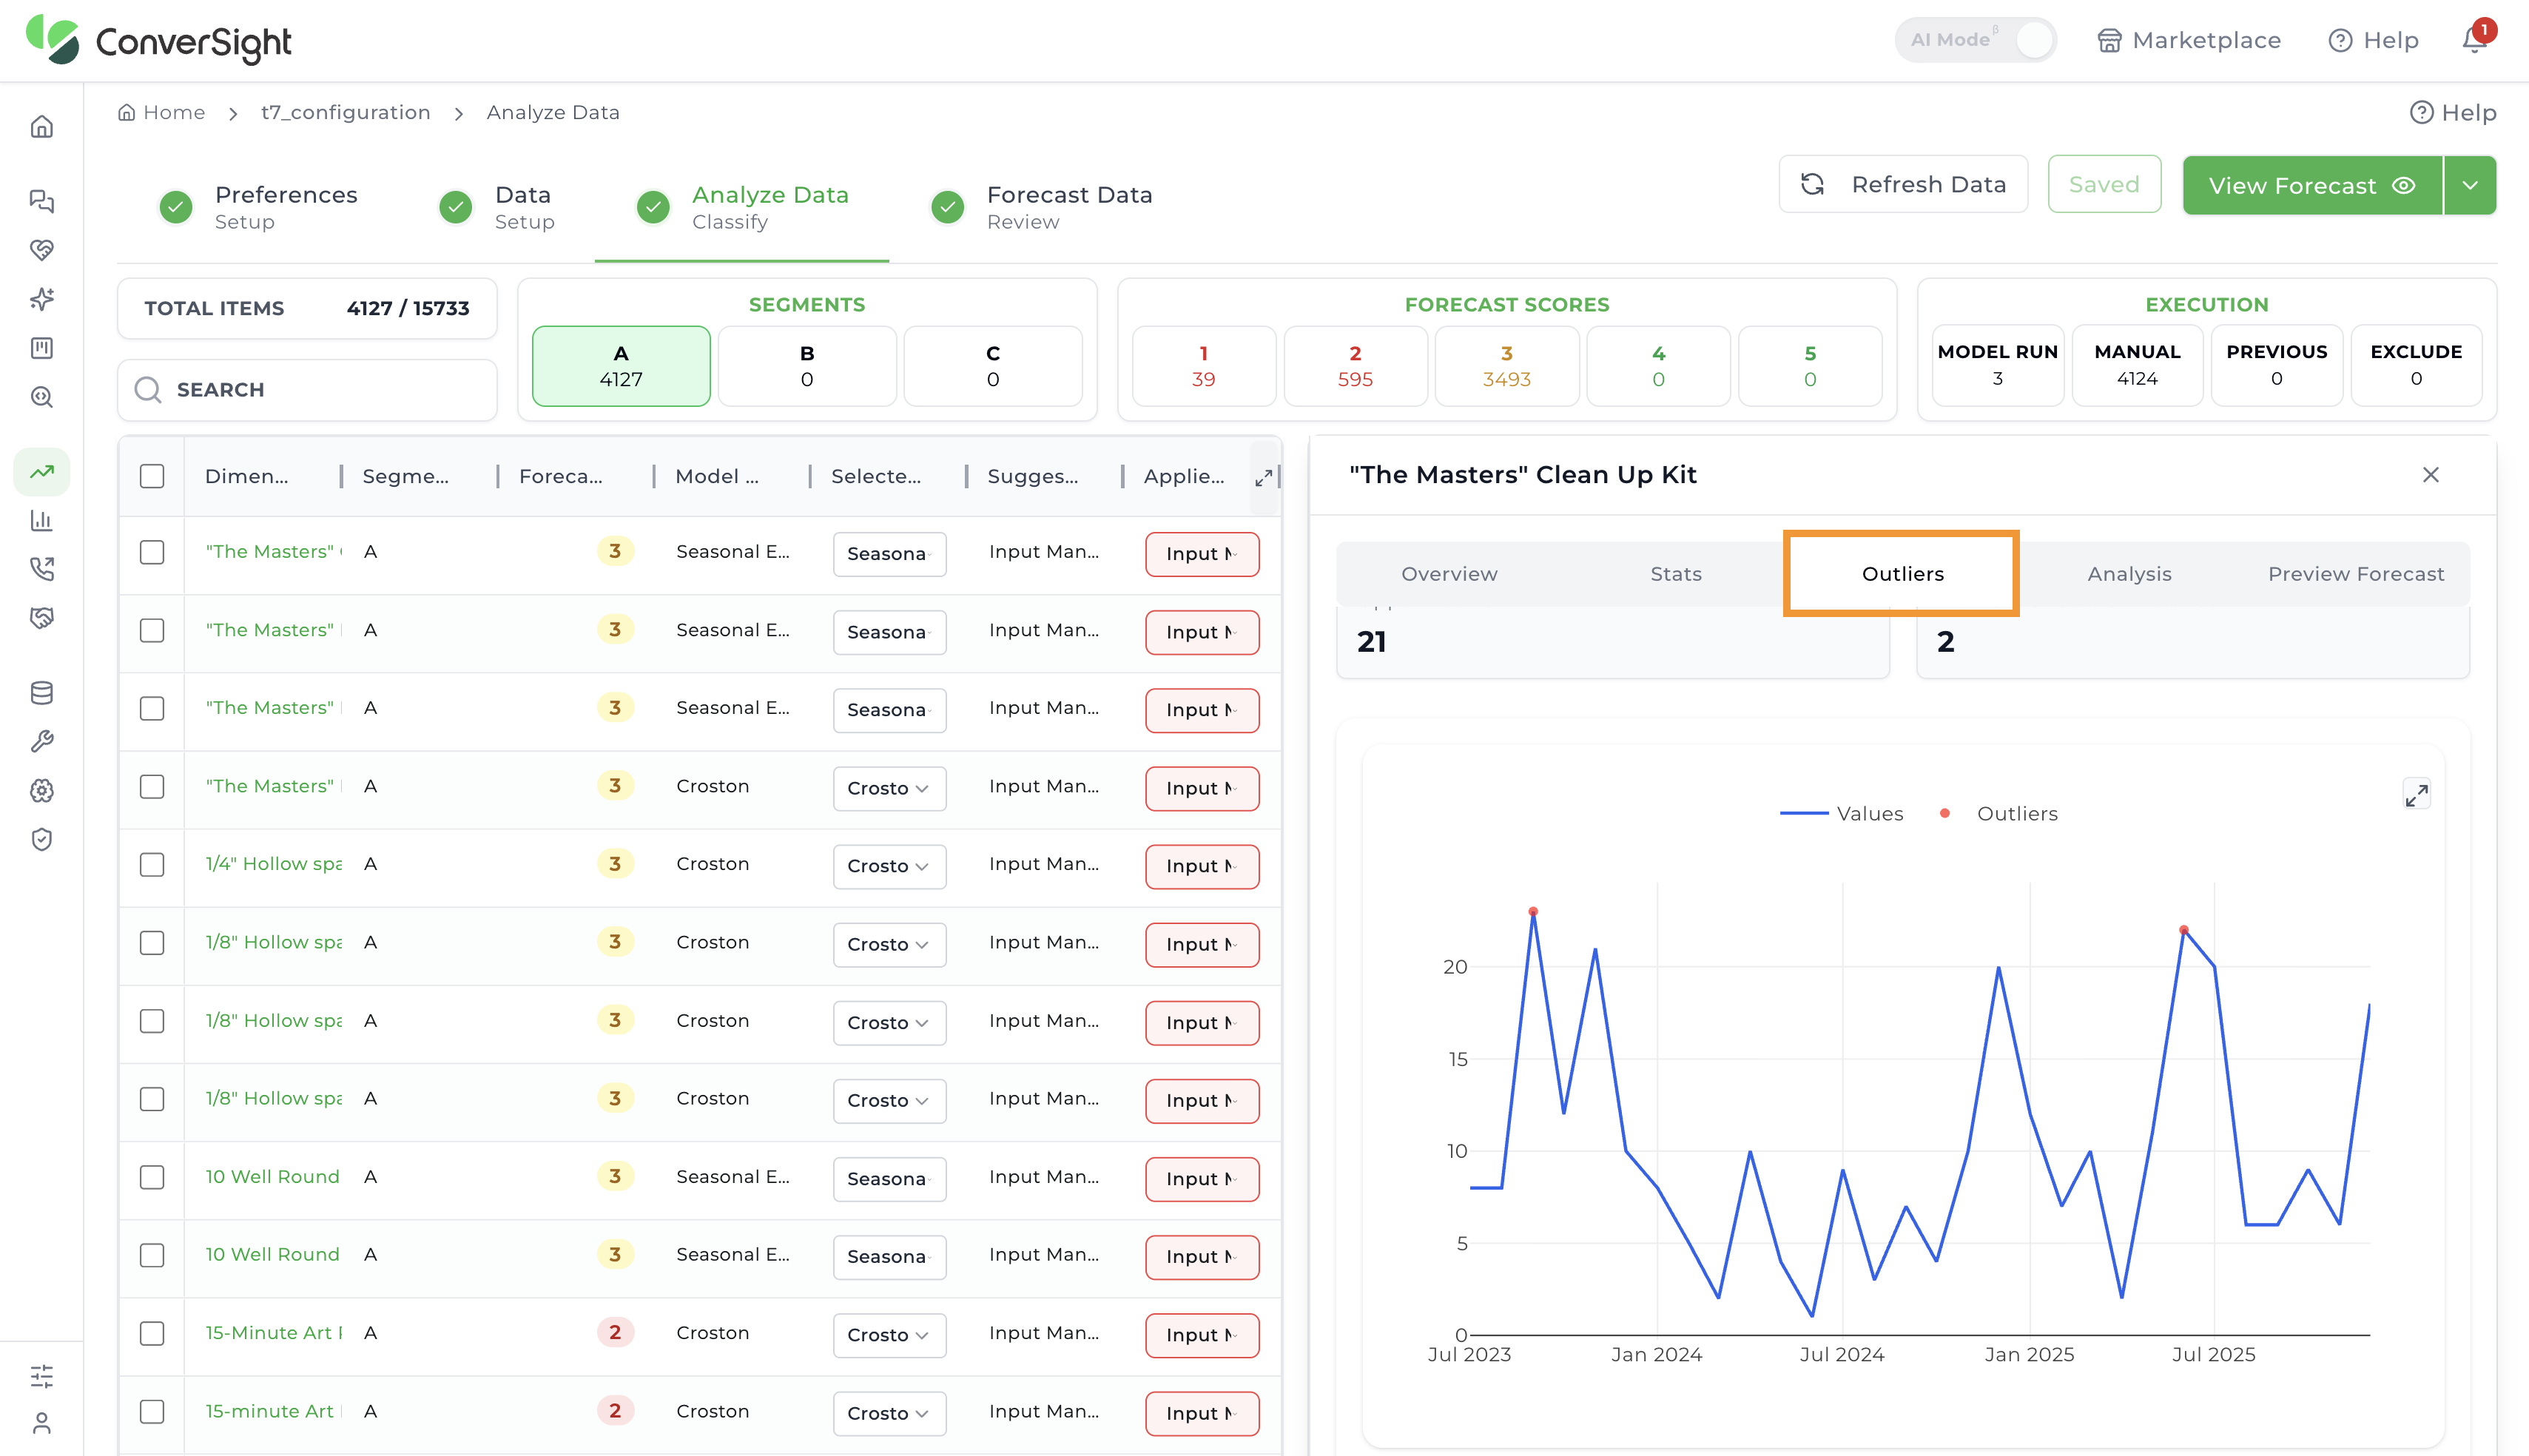Open the notifications bell
Screen dimensions: 2529x1456
[2473, 40]
